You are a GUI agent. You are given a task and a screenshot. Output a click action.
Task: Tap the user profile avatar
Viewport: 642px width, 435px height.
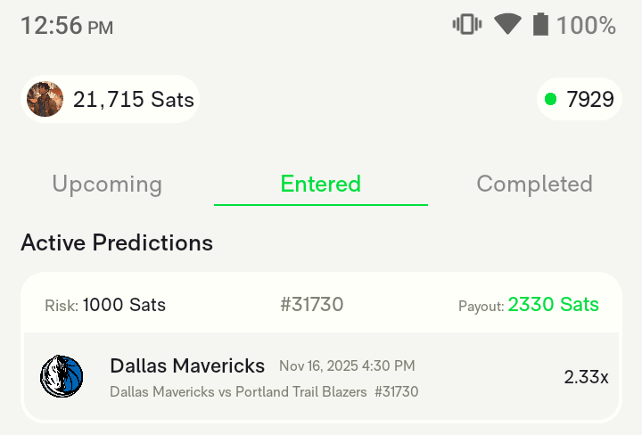[45, 99]
